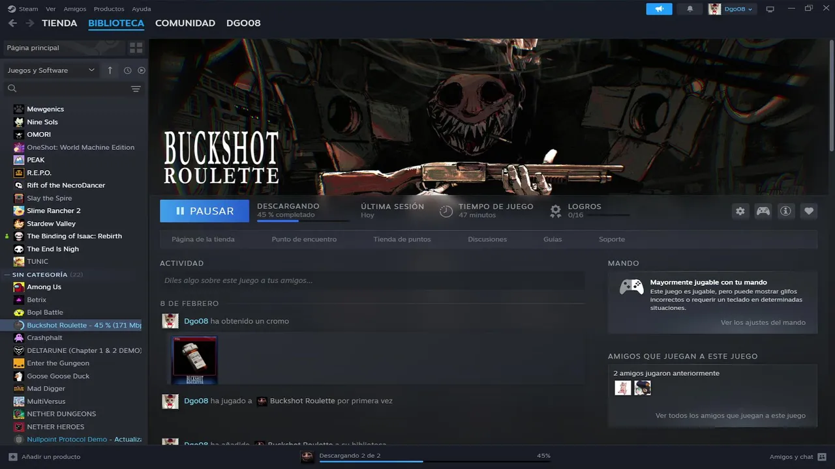Click the first friend avatar
The width and height of the screenshot is (835, 469).
[x=623, y=388]
